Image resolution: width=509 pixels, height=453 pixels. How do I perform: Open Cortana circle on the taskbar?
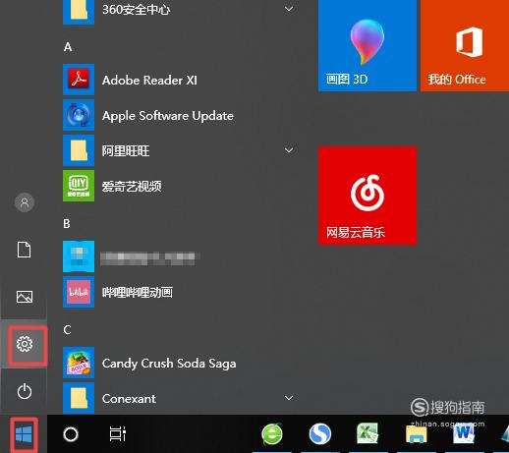click(x=71, y=434)
